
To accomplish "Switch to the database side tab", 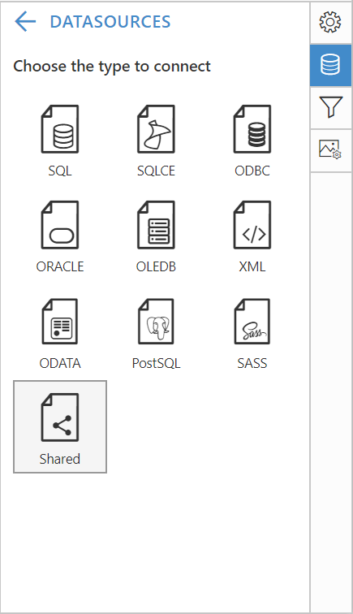I will click(x=330, y=65).
